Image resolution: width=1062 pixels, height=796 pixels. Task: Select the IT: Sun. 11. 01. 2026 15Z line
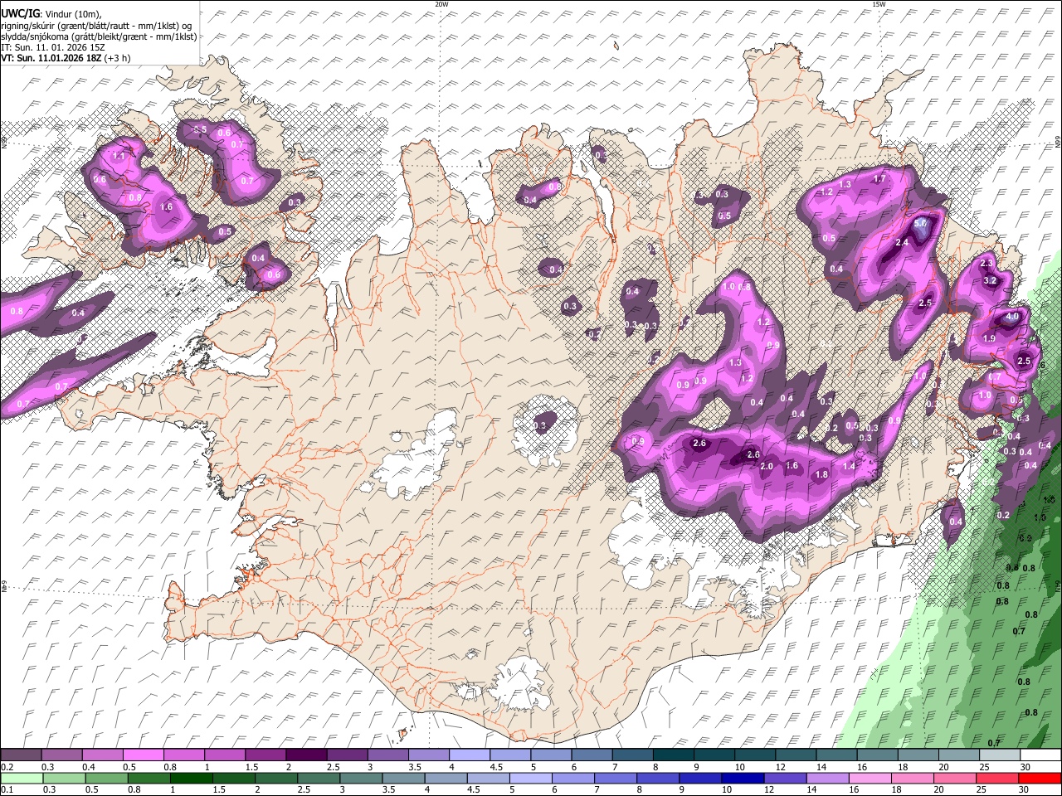53,47
